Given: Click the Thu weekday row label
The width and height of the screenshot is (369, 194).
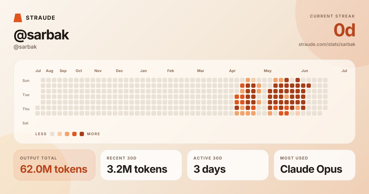Looking at the screenshot, I should 26,109.
